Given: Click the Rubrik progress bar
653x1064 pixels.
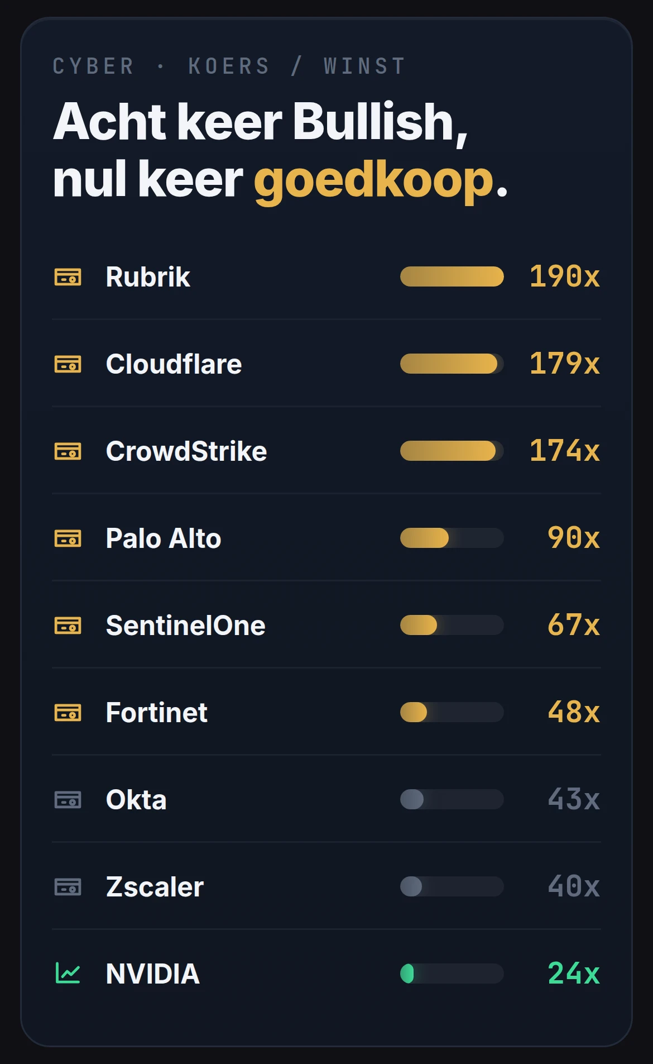Looking at the screenshot, I should [452, 276].
